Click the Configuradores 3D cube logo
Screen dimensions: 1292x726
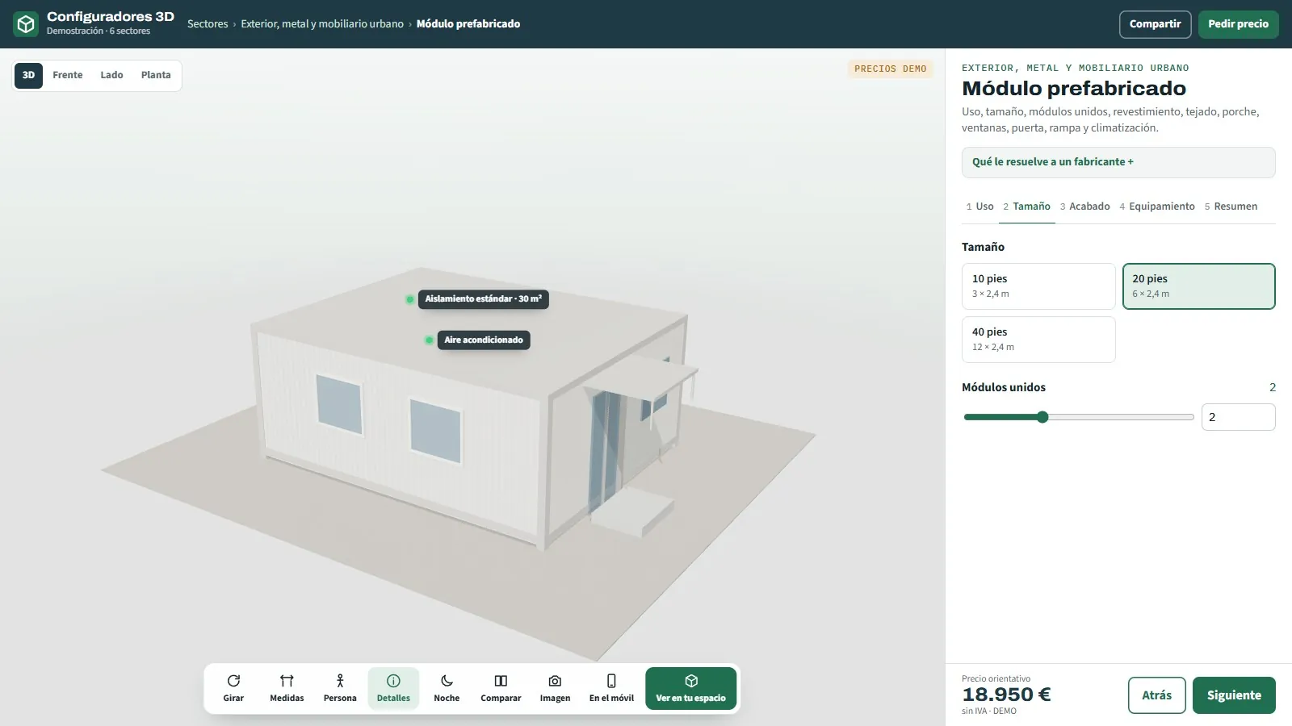click(26, 24)
